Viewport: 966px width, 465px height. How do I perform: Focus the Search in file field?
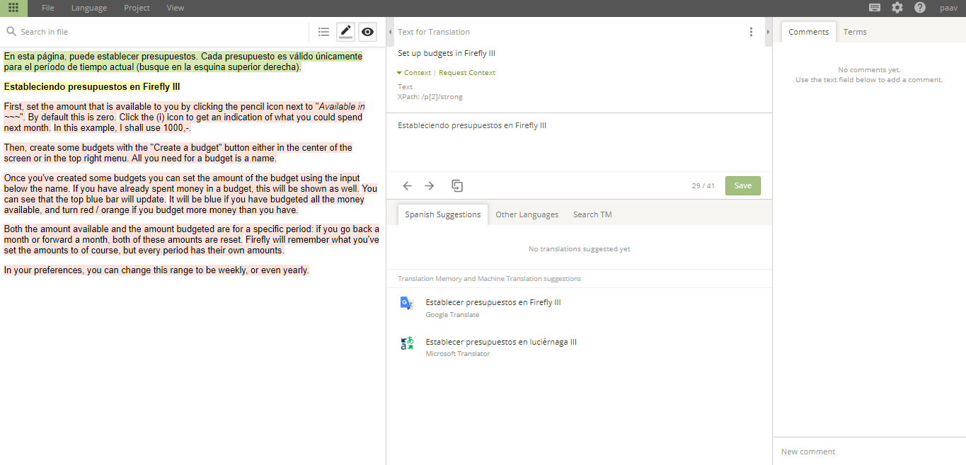pos(161,32)
